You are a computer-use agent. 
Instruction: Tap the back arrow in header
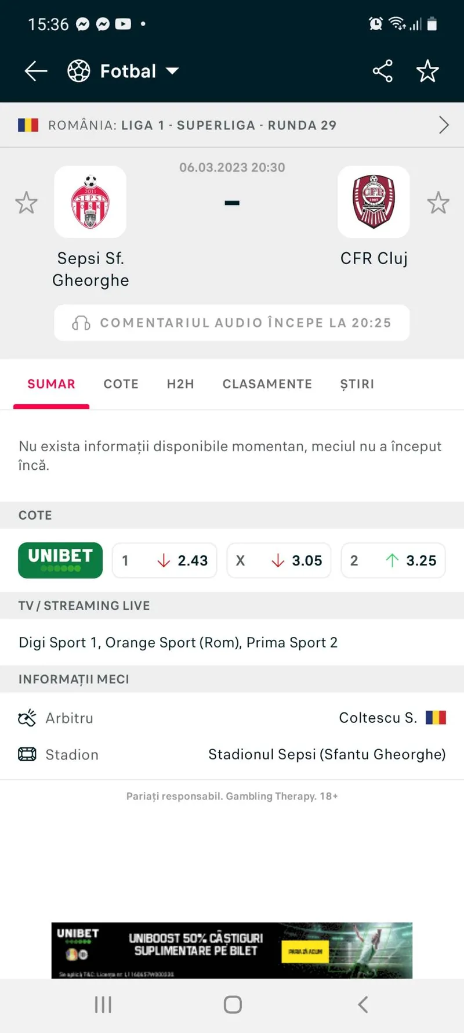tap(36, 71)
